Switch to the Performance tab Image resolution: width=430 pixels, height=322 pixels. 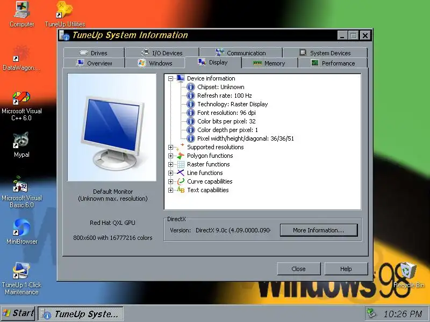(333, 63)
